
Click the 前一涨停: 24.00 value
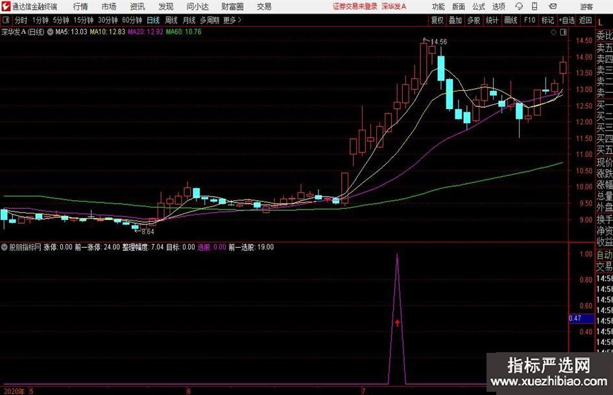click(97, 247)
